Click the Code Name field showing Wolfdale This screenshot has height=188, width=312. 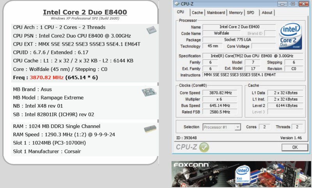pyautogui.click(x=221, y=33)
